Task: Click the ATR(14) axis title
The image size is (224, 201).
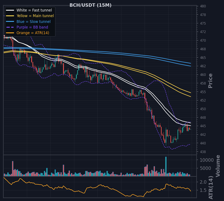Action: 211,188
